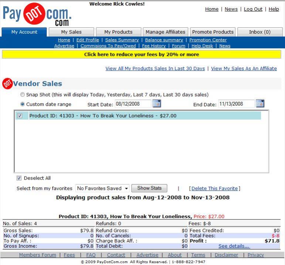Open Advertise in the blue submenu
The image size is (285, 265).
tap(64, 46)
